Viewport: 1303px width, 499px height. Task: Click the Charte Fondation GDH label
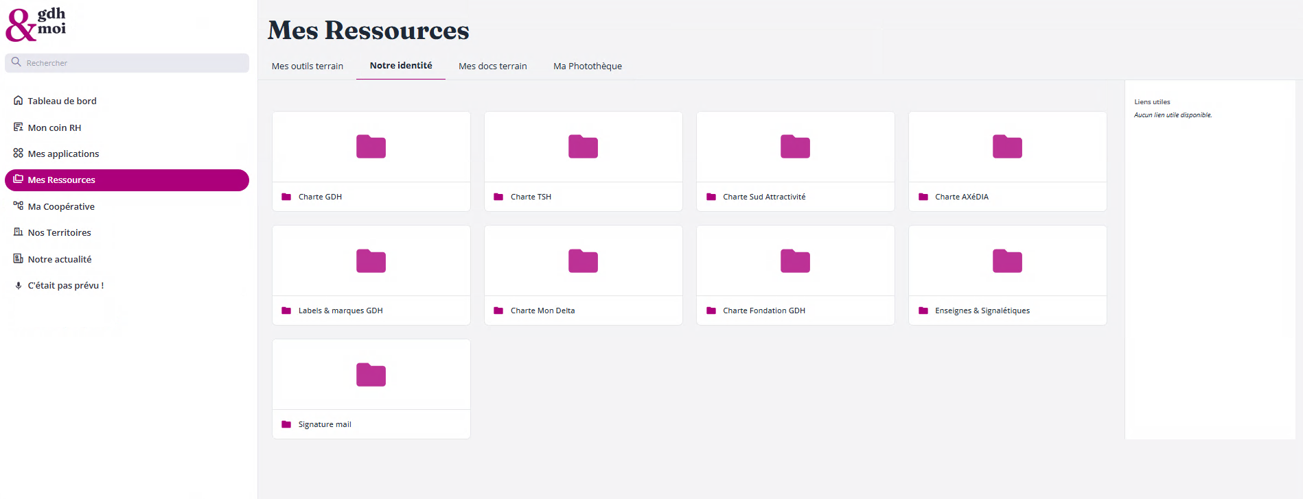click(x=764, y=311)
